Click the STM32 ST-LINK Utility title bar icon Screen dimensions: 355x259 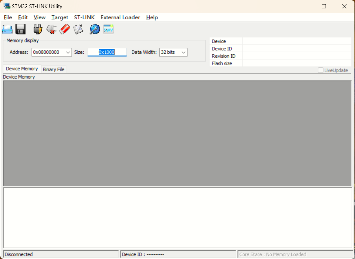[7, 6]
